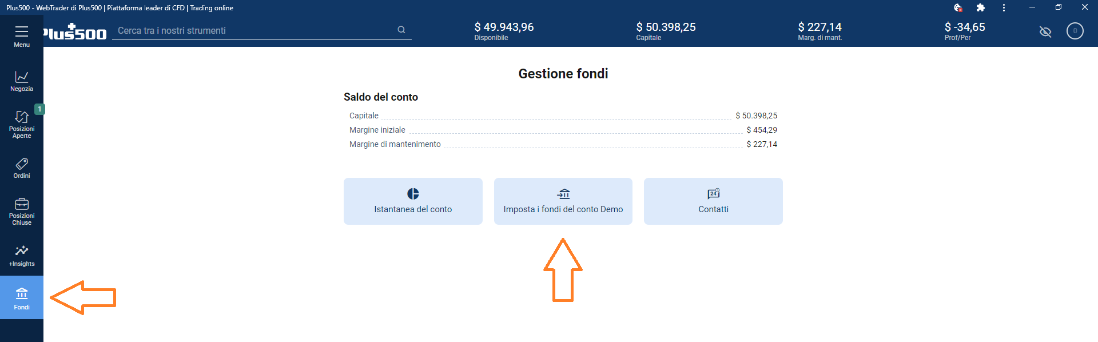Click the Capitale row in Saldo del conto

(563, 116)
